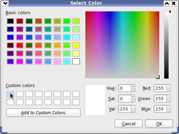Select the last custom color slot in second row
179x134 pixels.
(76, 102)
